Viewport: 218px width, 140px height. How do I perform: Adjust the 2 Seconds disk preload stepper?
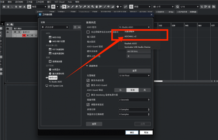(x=149, y=100)
